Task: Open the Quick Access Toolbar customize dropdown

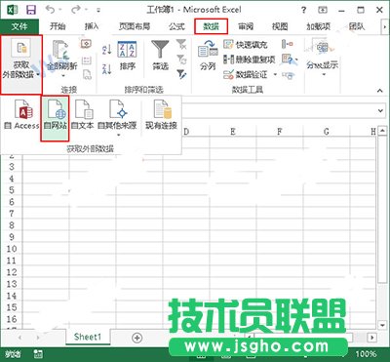Action: (x=98, y=11)
